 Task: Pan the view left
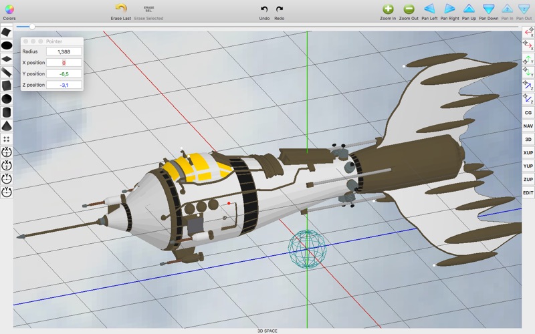[429, 9]
